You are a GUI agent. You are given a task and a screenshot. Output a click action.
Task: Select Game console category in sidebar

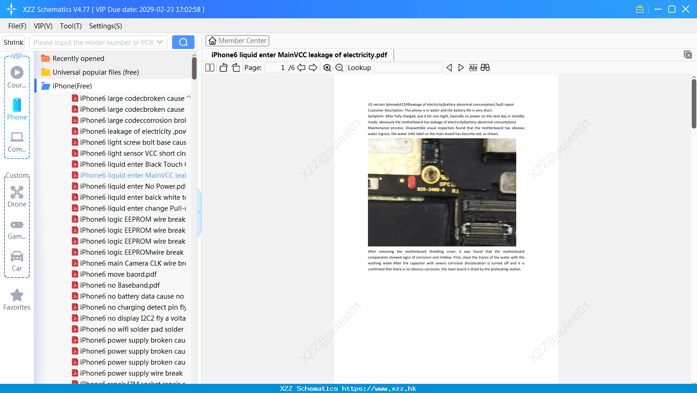tap(17, 229)
